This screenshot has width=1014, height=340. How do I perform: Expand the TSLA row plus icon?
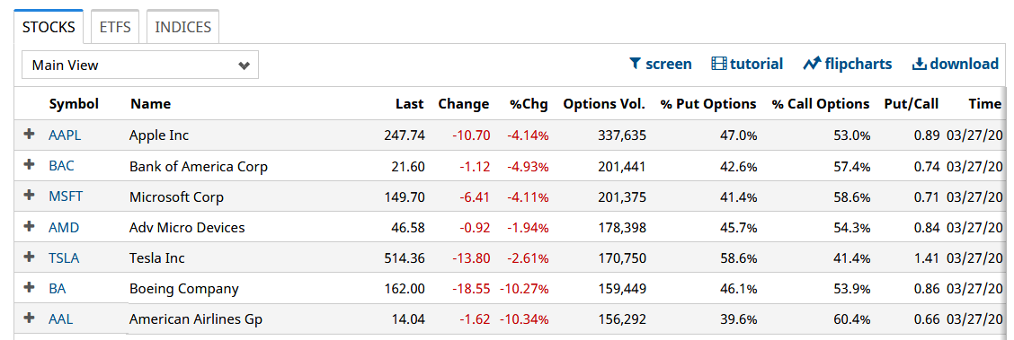29,257
